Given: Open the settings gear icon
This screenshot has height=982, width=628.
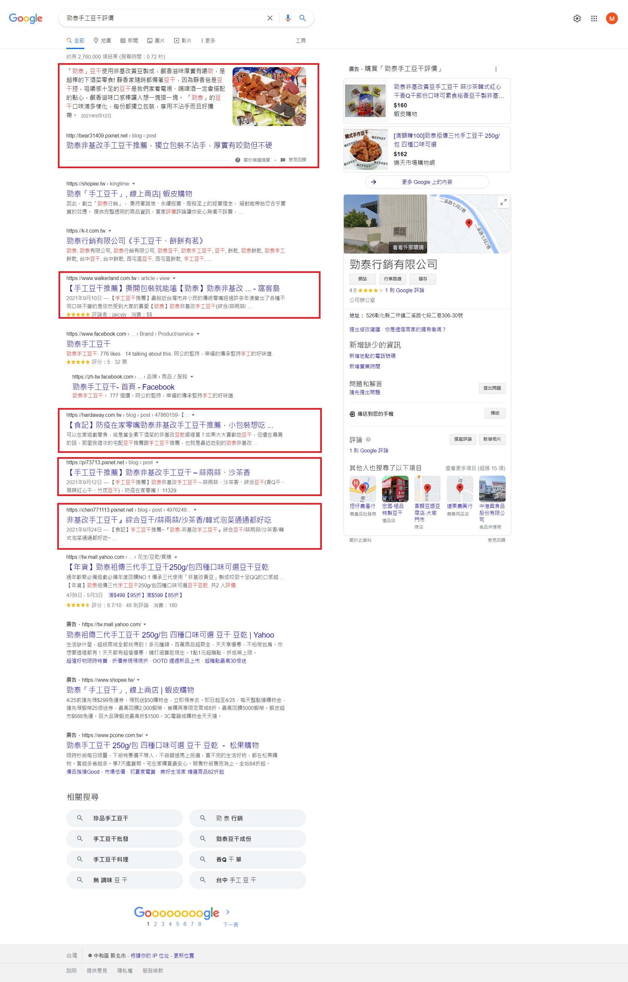Looking at the screenshot, I should pos(577,18).
